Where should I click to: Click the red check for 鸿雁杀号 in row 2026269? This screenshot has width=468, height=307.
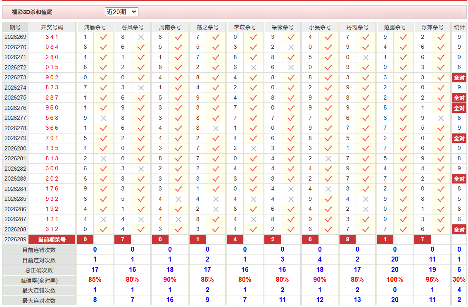coord(103,37)
